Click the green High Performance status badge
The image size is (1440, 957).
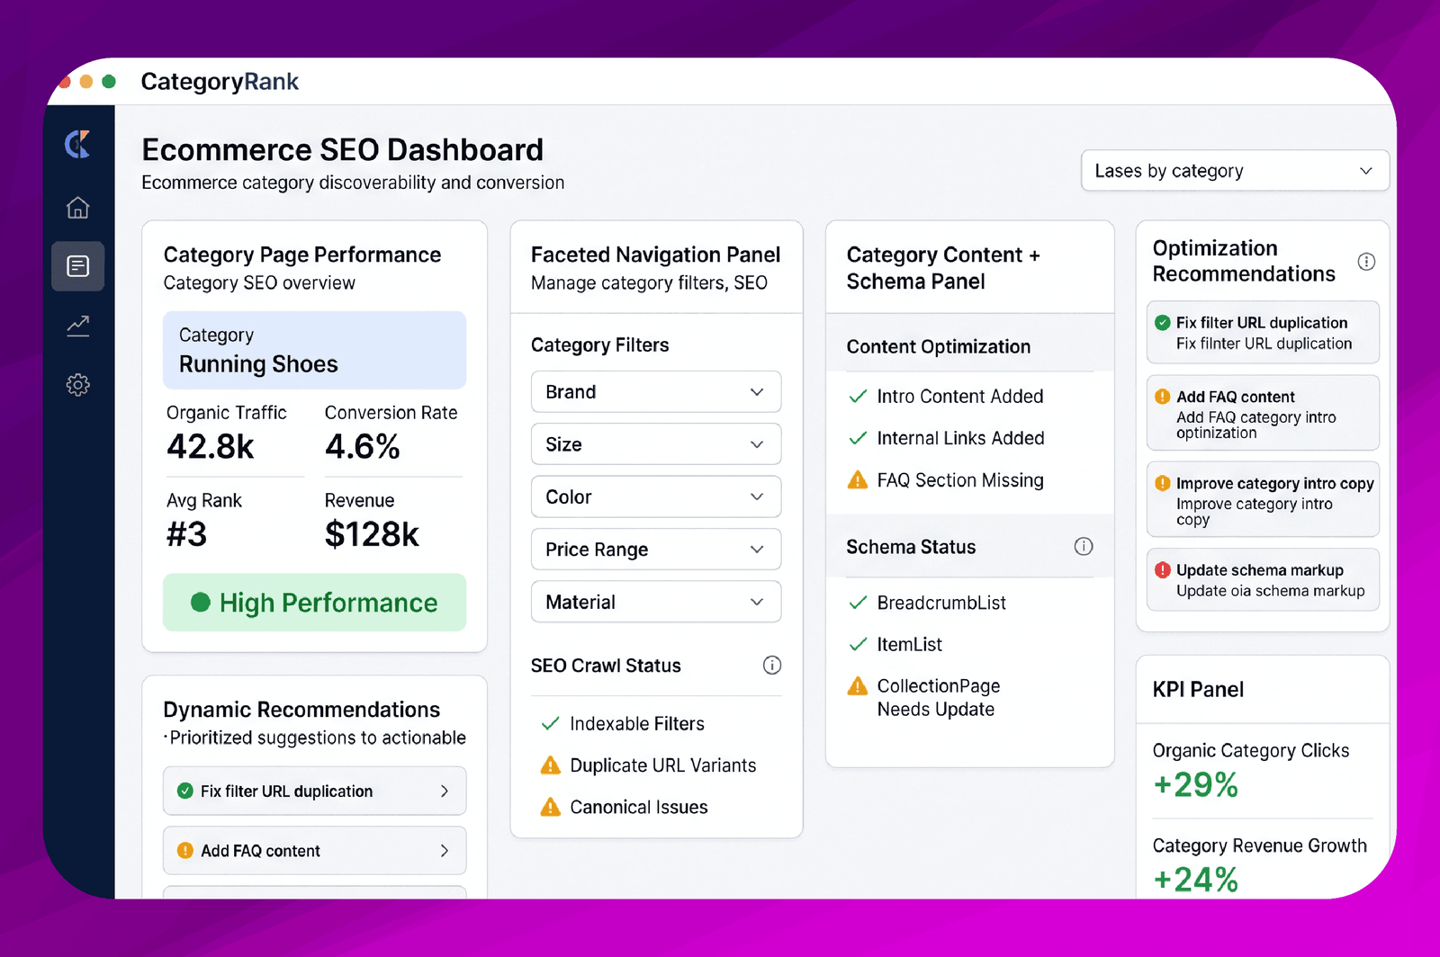[x=314, y=603]
